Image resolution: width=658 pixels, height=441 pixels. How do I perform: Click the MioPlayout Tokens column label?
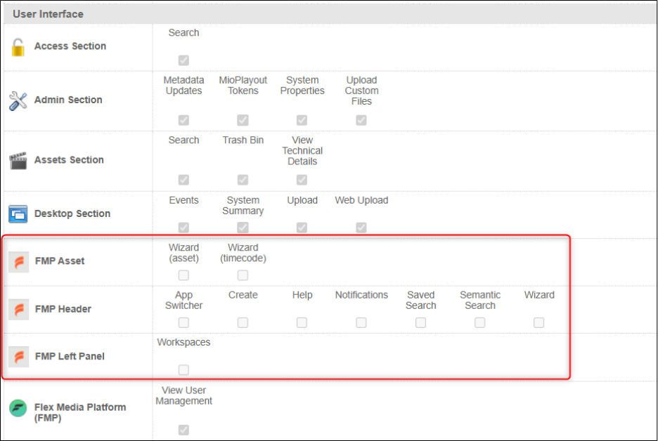(243, 86)
